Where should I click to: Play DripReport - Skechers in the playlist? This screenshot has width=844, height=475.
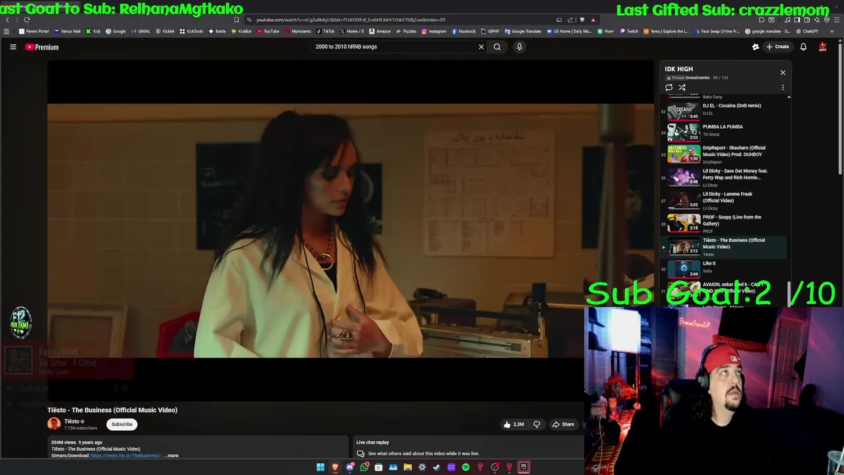(x=724, y=154)
